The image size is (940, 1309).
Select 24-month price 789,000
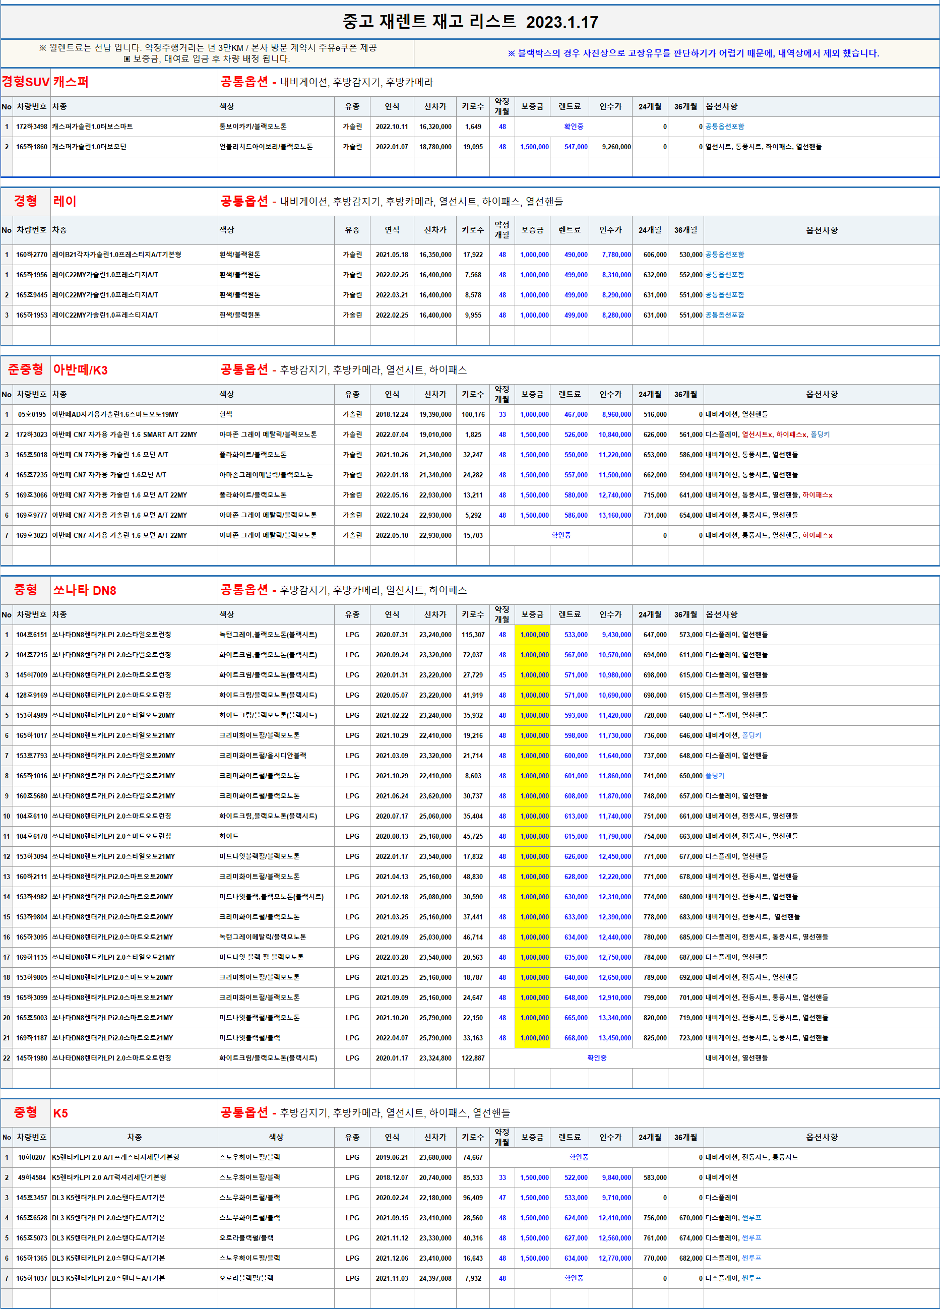[655, 978]
